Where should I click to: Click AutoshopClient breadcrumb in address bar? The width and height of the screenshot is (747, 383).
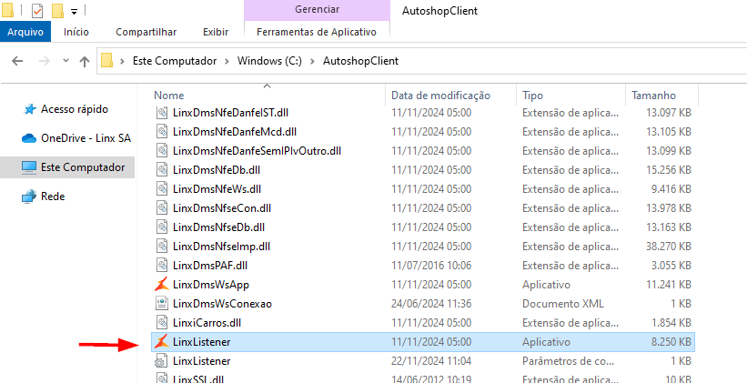coord(360,61)
